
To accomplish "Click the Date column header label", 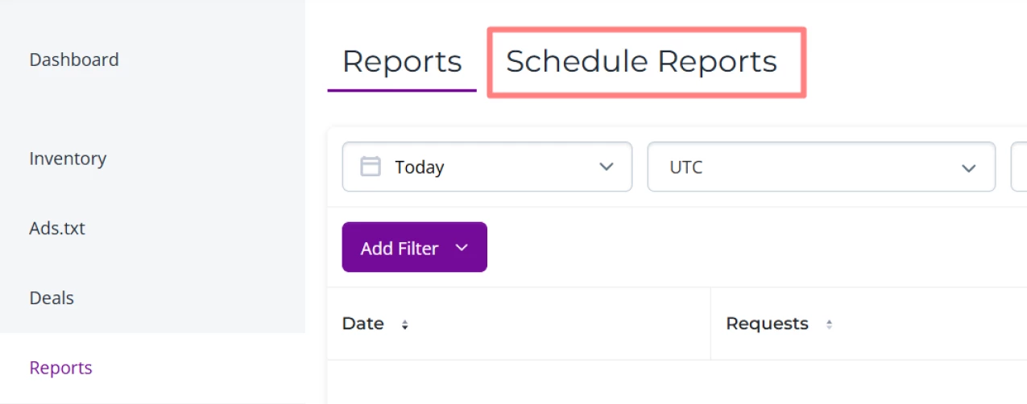I will [362, 324].
